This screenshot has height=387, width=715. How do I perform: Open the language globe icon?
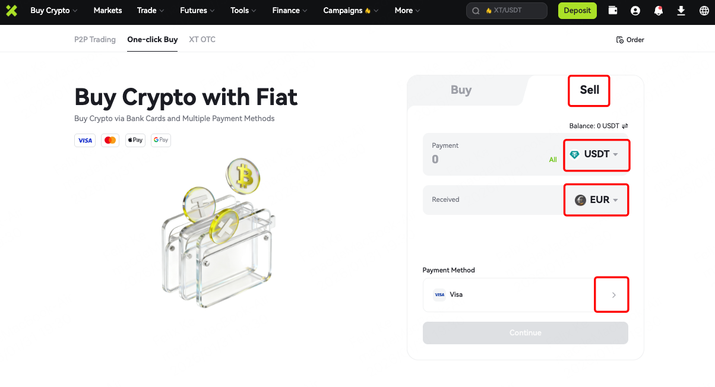tap(703, 10)
